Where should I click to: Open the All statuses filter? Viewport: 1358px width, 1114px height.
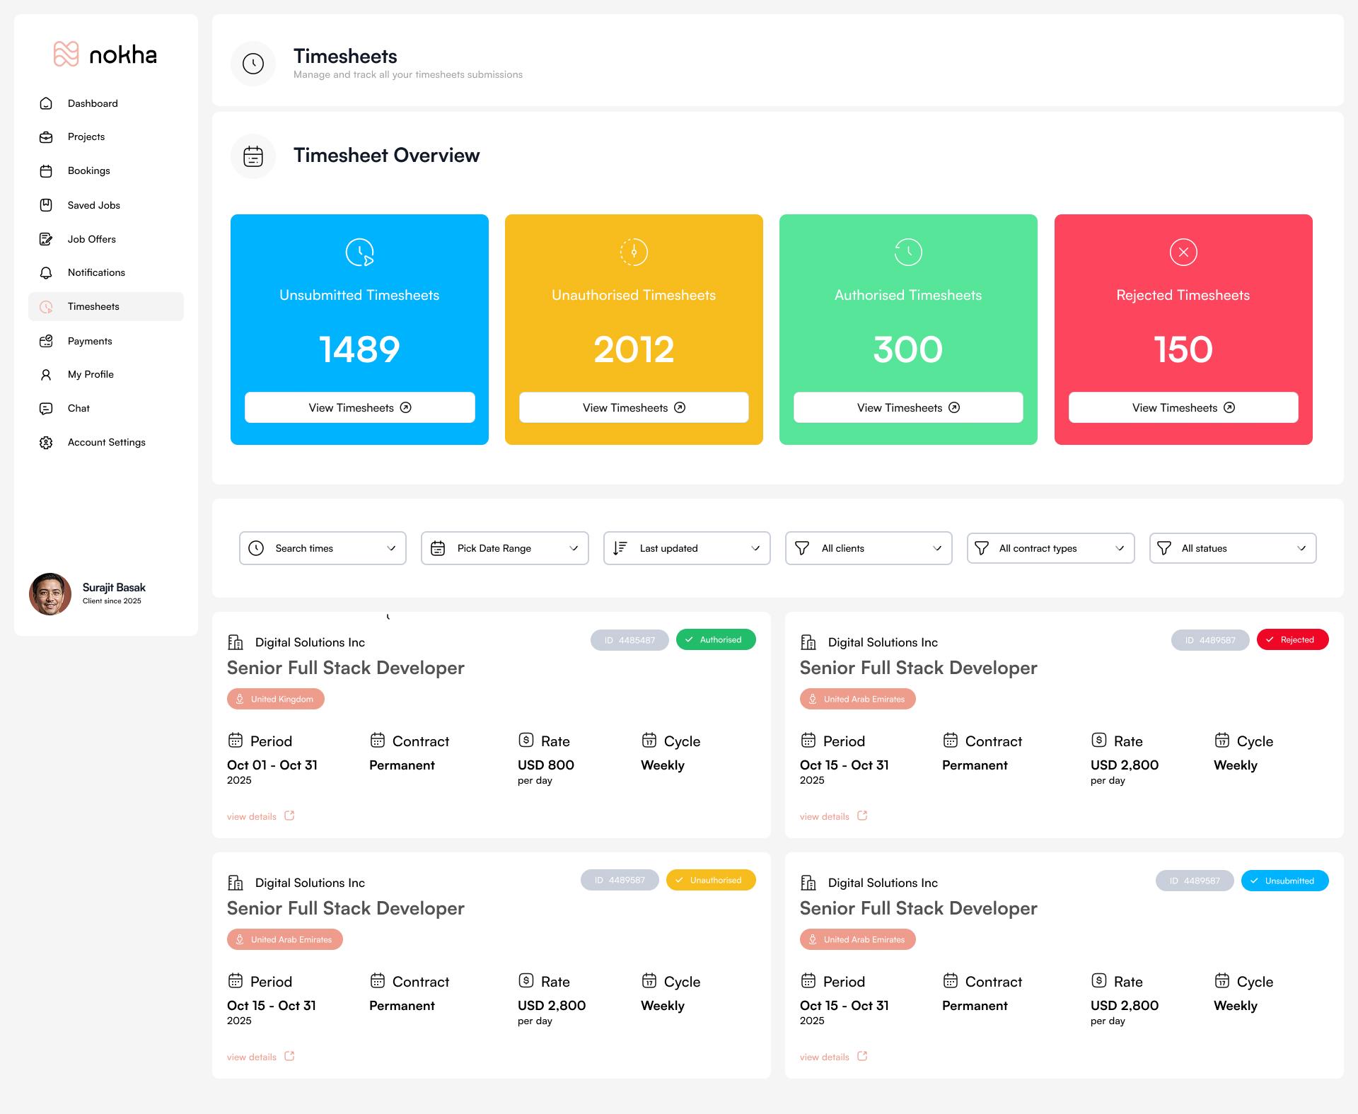pos(1232,547)
